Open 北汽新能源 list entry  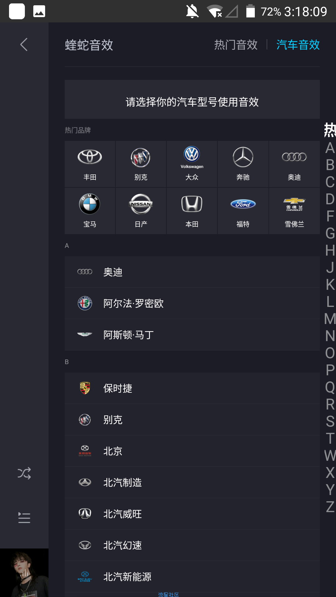pyautogui.click(x=192, y=577)
